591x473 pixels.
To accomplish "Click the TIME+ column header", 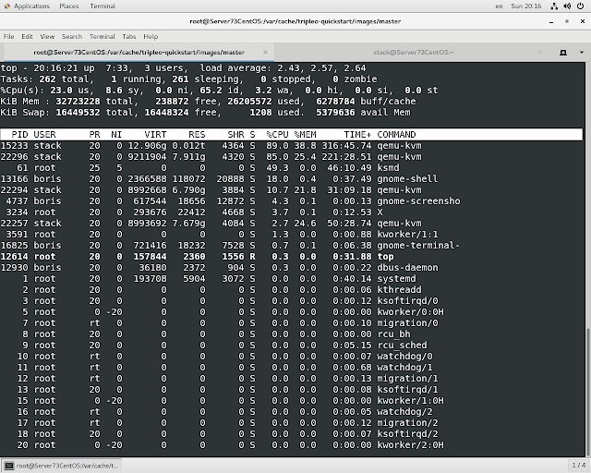I will (357, 135).
